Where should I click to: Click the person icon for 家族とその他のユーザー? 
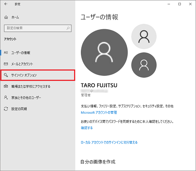pos(6,97)
